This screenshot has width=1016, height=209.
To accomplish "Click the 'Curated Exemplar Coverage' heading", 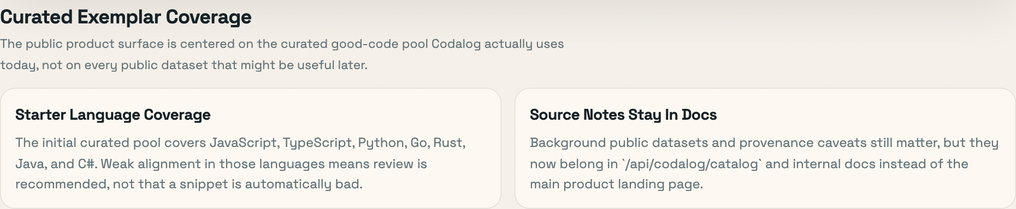I will pos(126,17).
